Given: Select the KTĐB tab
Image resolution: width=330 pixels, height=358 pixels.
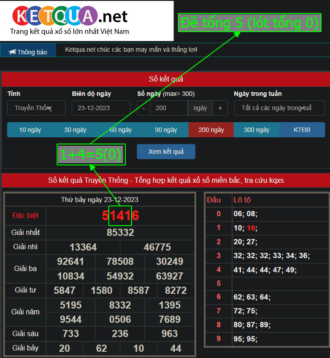Looking at the screenshot, I should click(x=302, y=130).
